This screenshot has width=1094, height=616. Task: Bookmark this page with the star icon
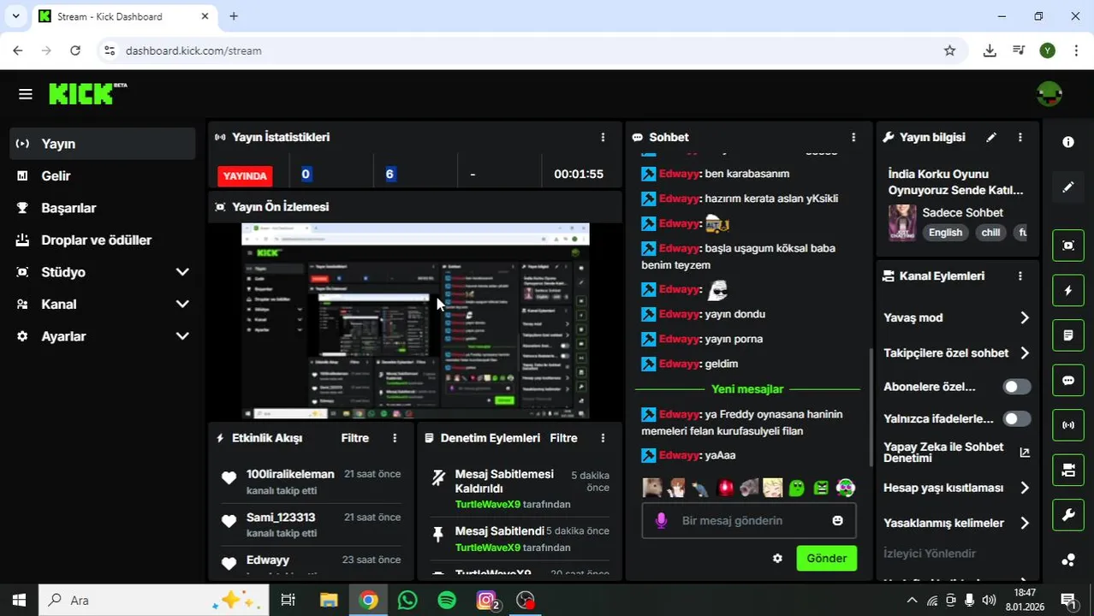pos(949,50)
